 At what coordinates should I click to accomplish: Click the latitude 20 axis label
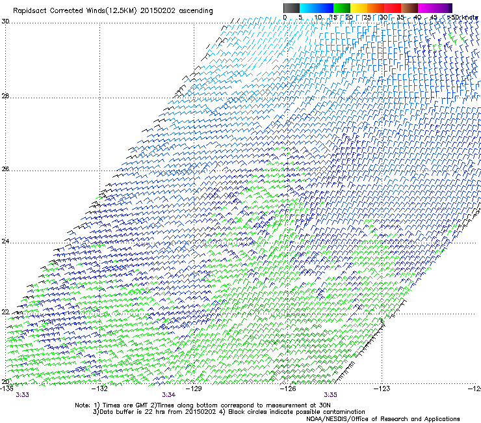5,381
